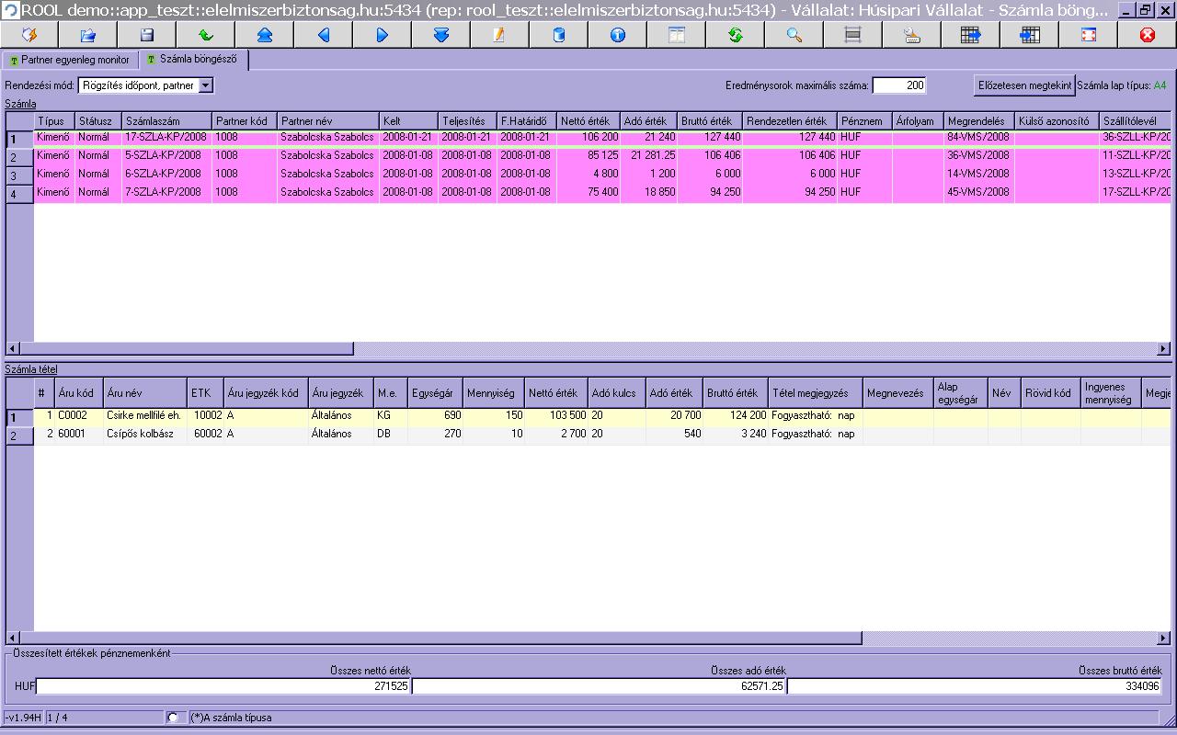Click the floppy disk save icon
1177x735 pixels.
(147, 35)
